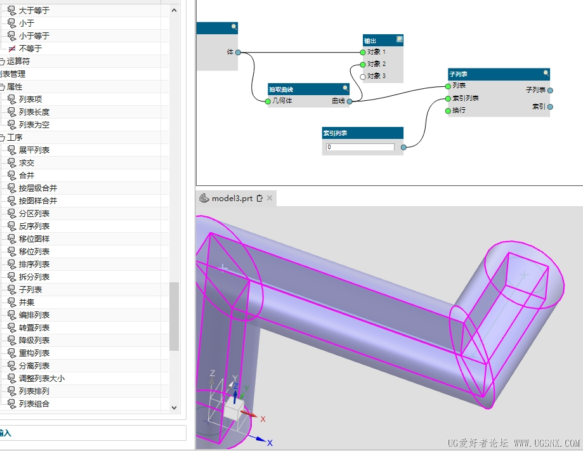The width and height of the screenshot is (583, 451).
Task: Select the 编排列表 node entry
Action: (34, 315)
